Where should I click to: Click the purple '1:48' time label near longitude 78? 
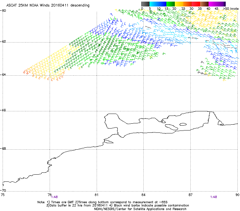tap(54, 197)
